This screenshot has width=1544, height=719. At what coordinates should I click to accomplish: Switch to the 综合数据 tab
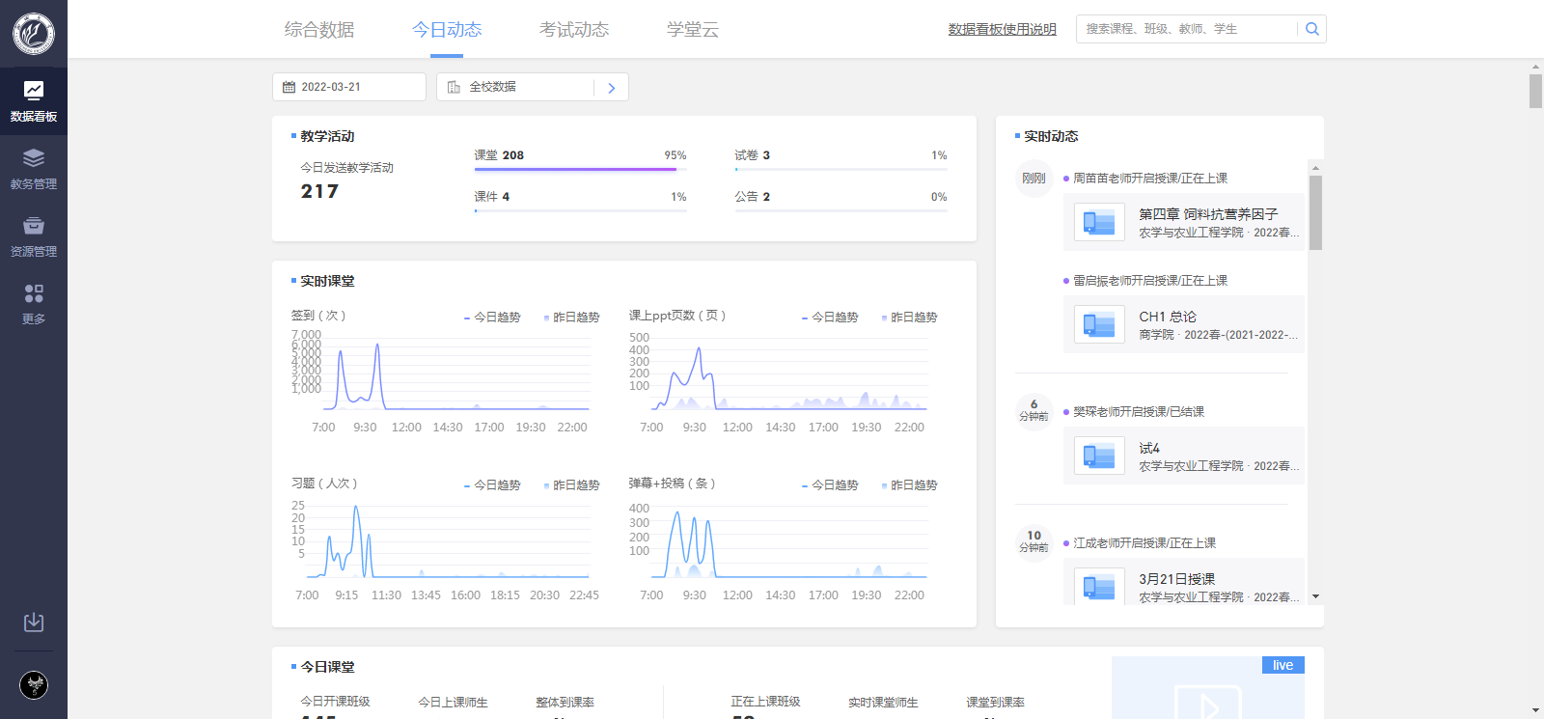coord(319,30)
